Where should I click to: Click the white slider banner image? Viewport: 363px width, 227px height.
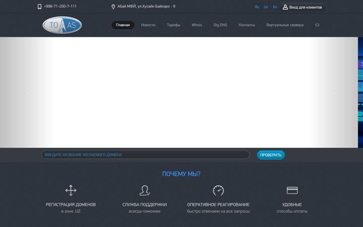[179, 92]
